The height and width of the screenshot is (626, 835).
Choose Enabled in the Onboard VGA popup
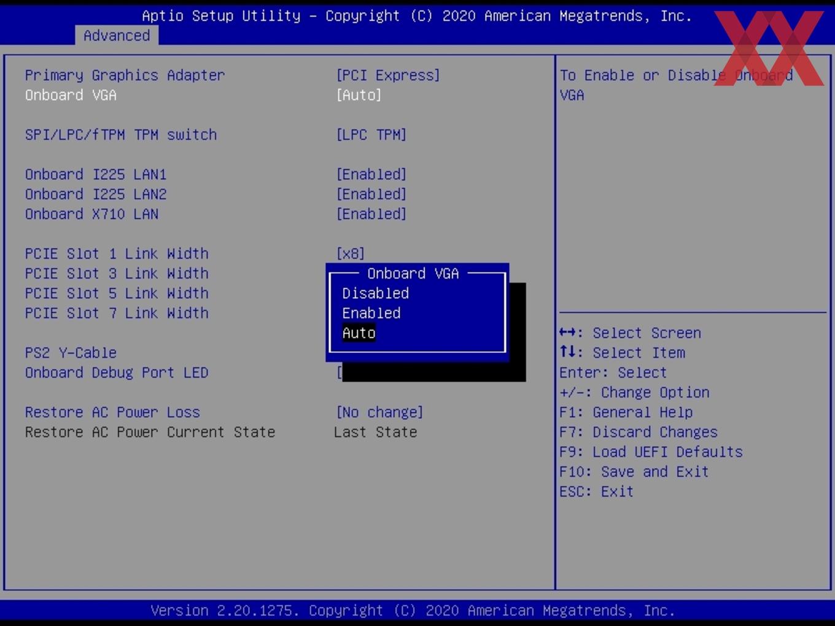(x=371, y=313)
